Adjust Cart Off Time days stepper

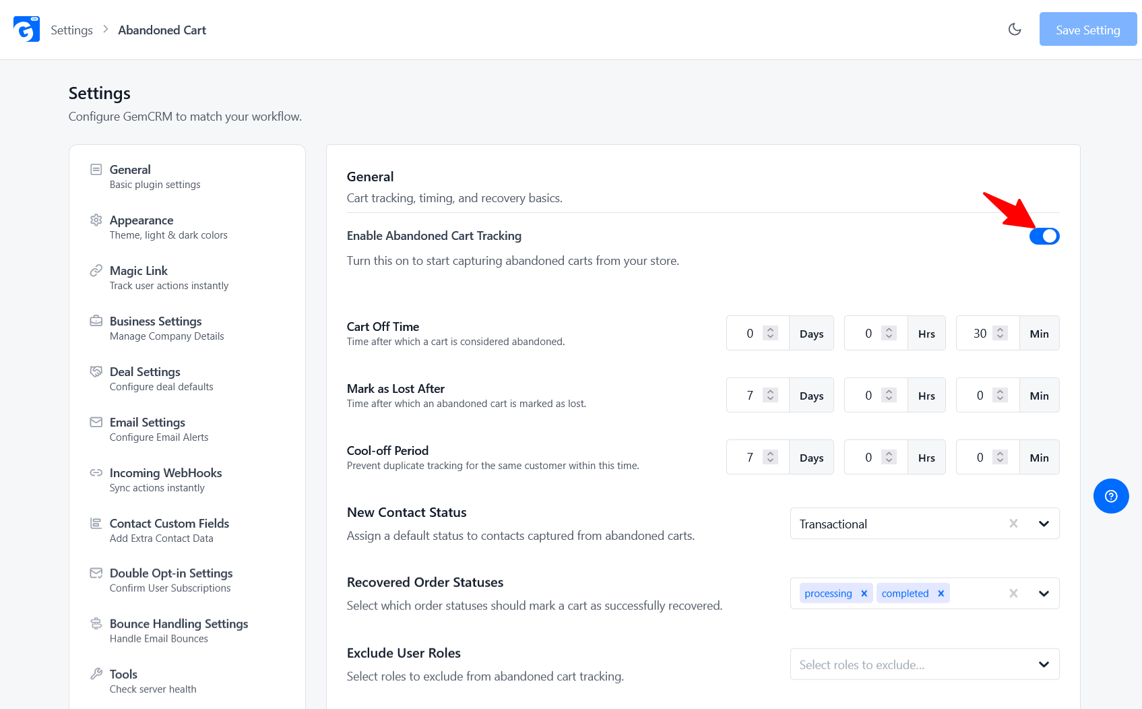[771, 333]
